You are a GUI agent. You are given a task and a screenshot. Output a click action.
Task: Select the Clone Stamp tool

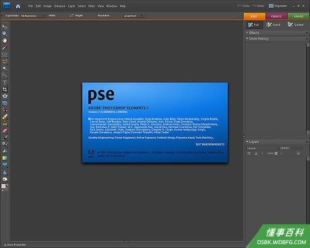[5, 124]
